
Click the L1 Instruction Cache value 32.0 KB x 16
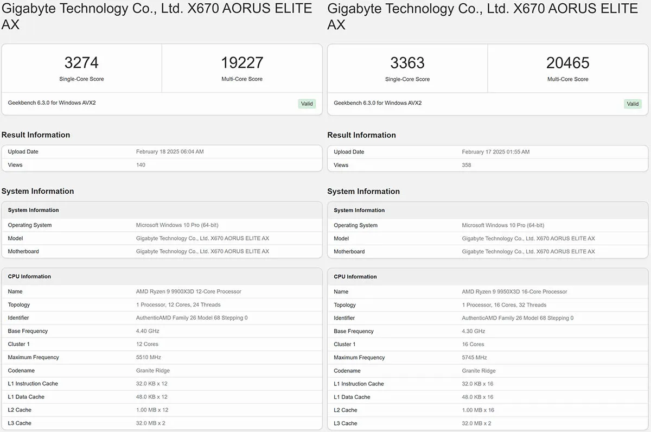pyautogui.click(x=478, y=384)
